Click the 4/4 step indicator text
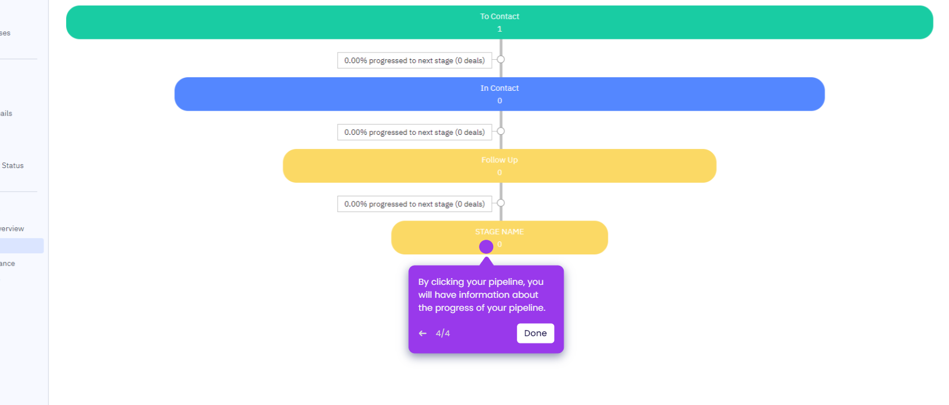The width and height of the screenshot is (949, 405). [442, 333]
